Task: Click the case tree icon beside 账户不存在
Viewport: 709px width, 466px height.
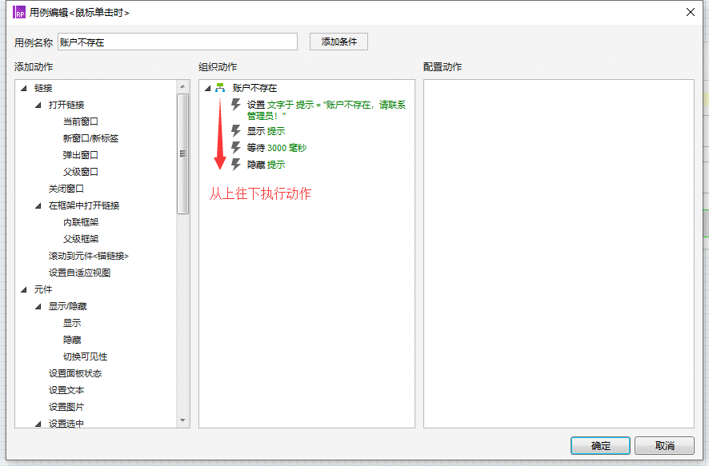Action: click(220, 88)
